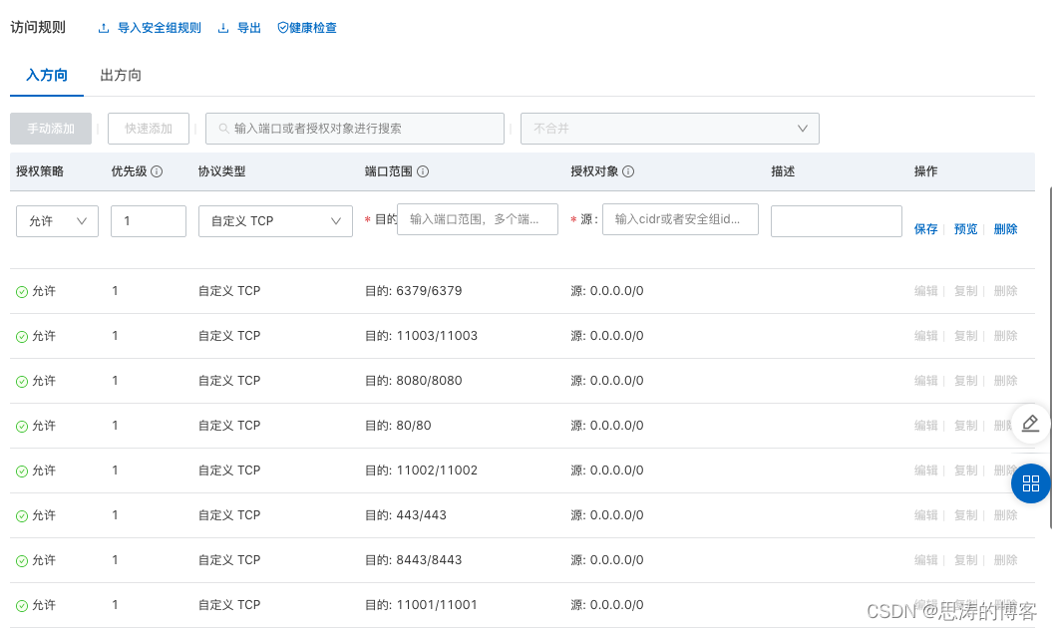This screenshot has width=1052, height=630.
Task: Click 删除 for the port 6379 rule
Action: (1006, 291)
